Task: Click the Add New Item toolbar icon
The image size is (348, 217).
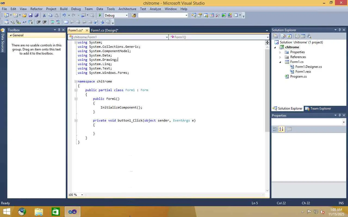Action: pos(15,15)
